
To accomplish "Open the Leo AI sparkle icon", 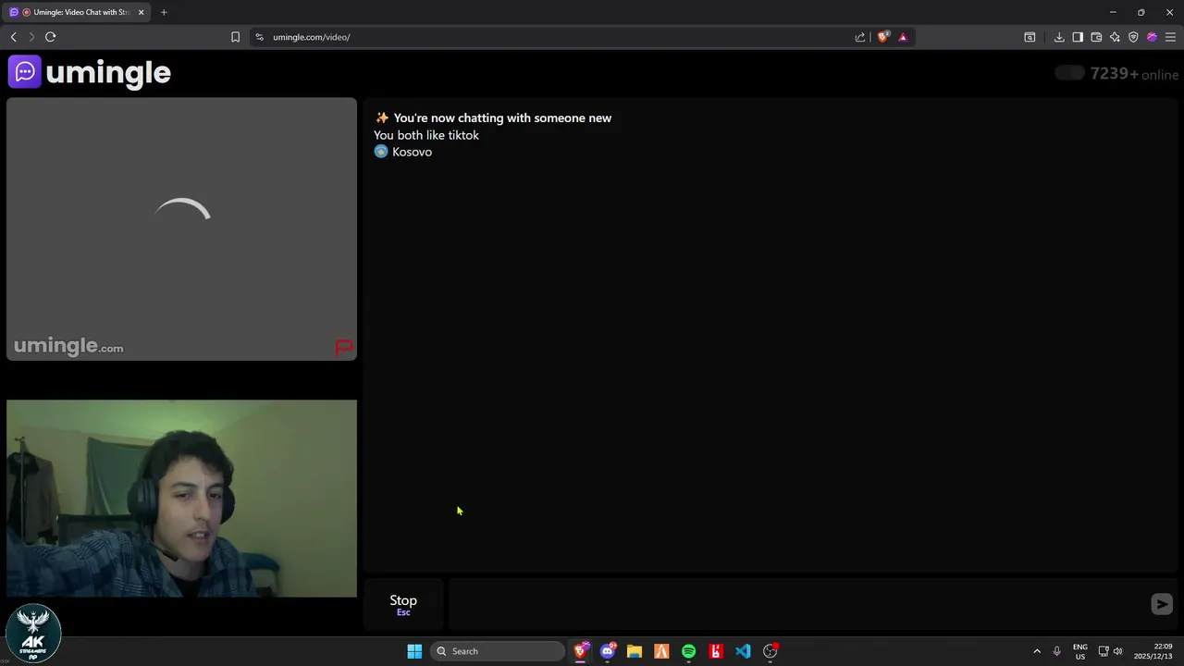I will 1115,37.
